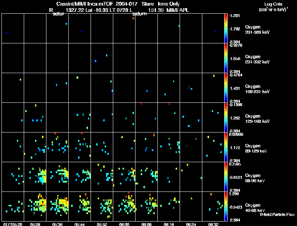This screenshot has height=226, width=297.
Task: Click the '1.656' colorbar value
Action: tap(235, 59)
